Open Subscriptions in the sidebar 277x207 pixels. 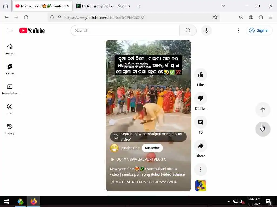click(x=10, y=89)
